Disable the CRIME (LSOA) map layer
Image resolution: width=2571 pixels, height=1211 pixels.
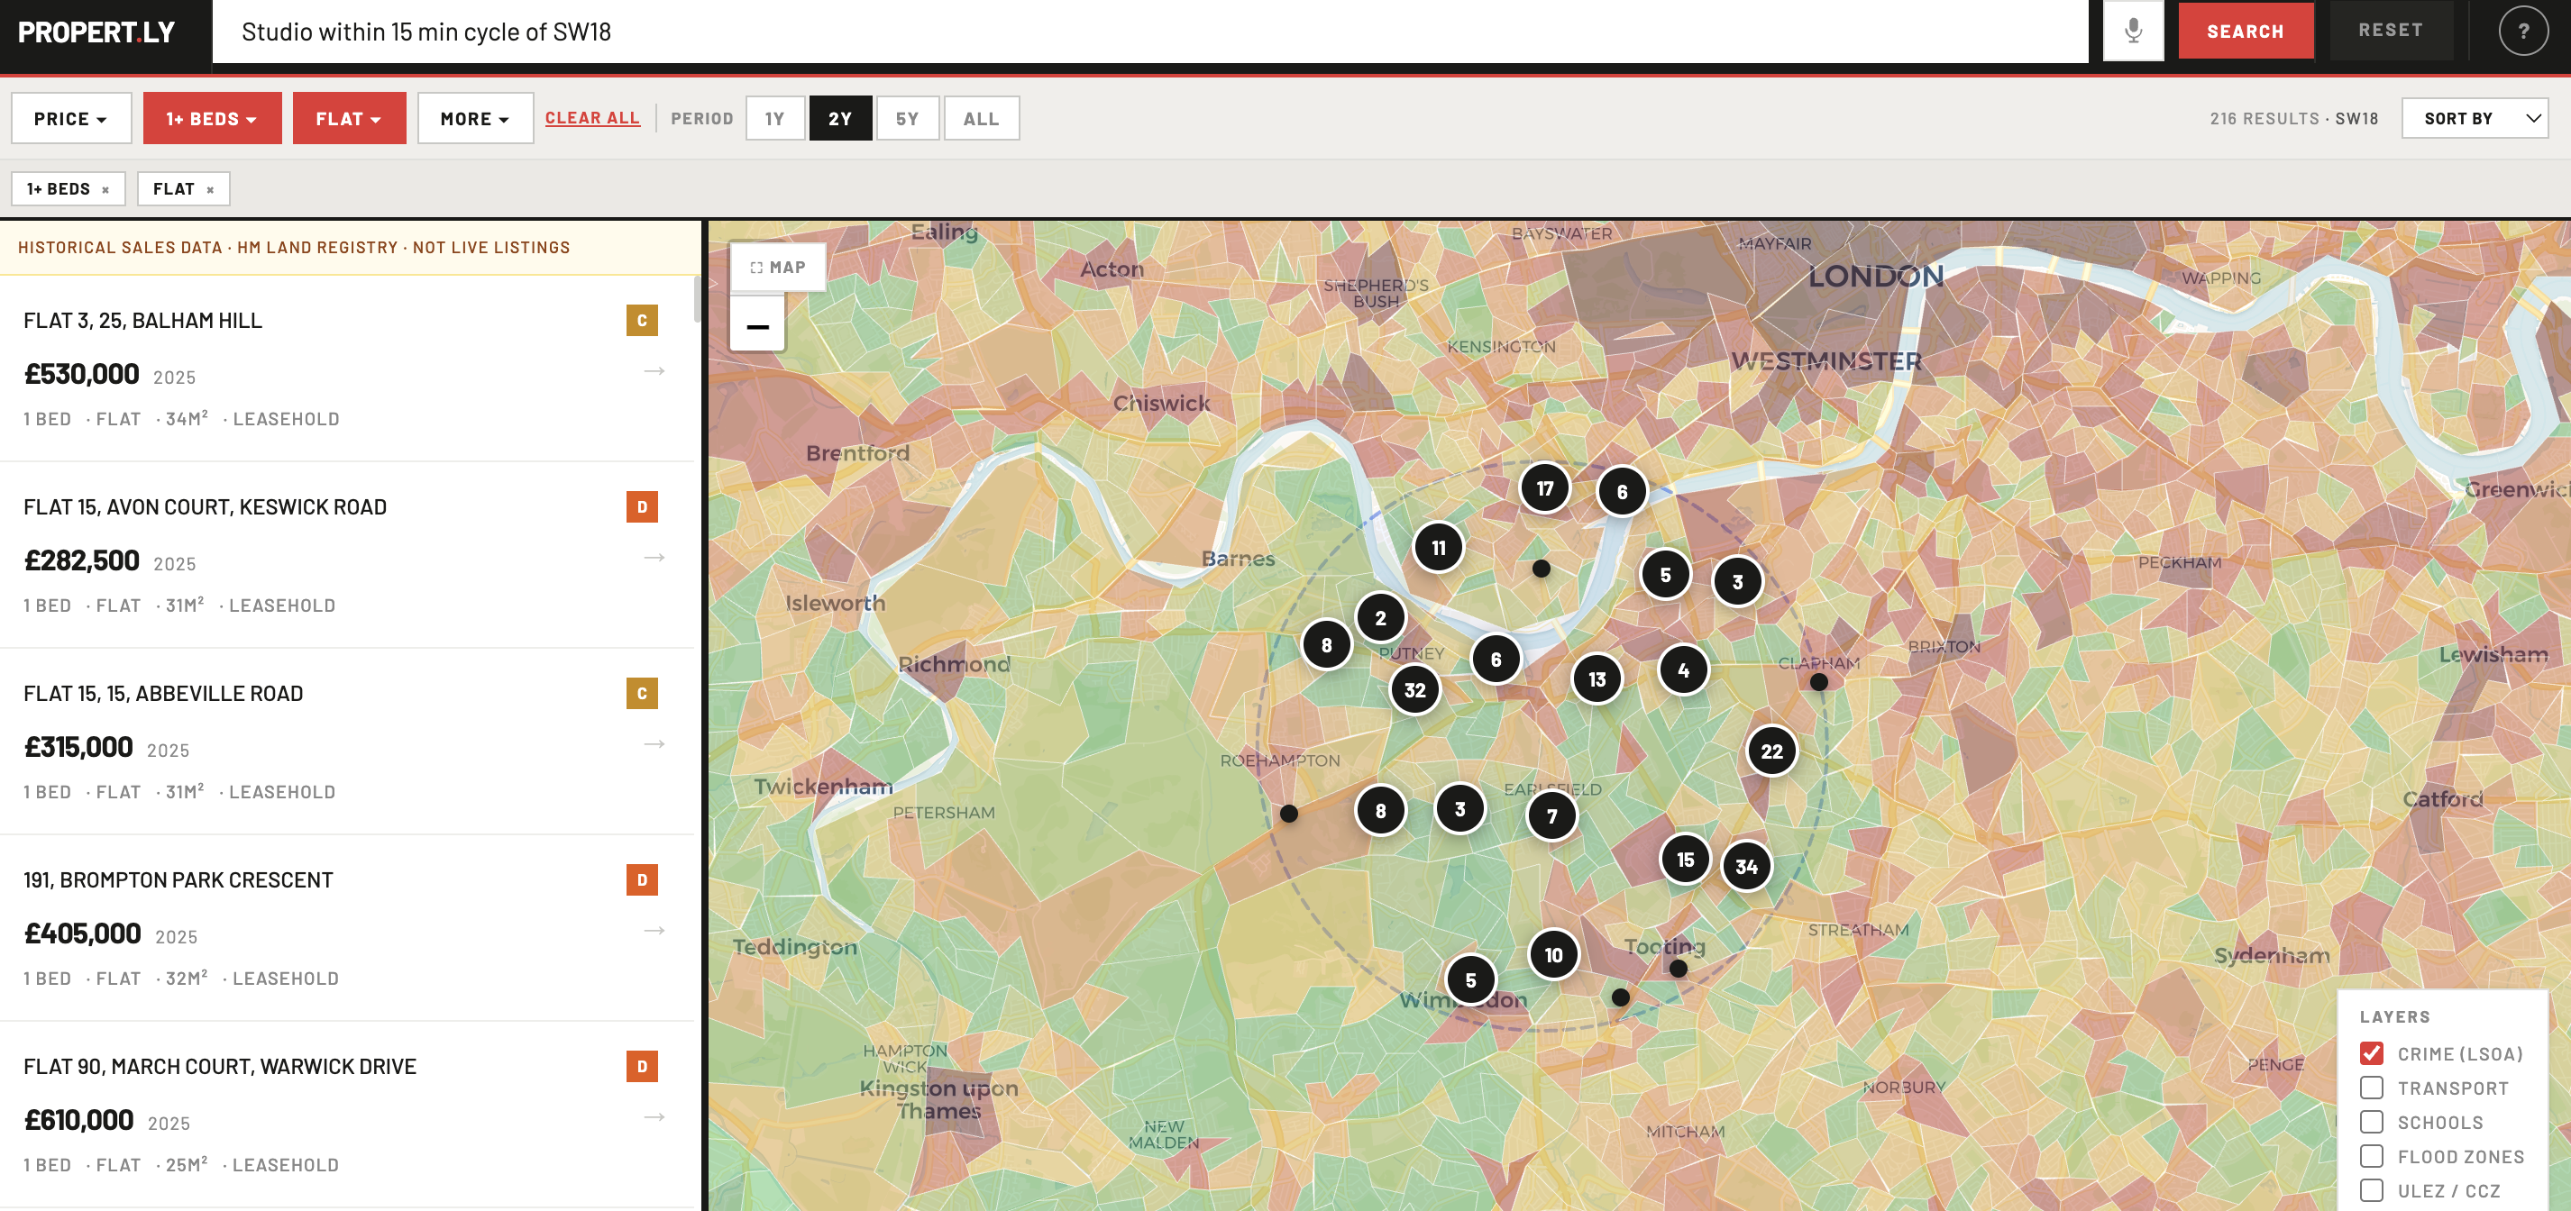pyautogui.click(x=2373, y=1052)
